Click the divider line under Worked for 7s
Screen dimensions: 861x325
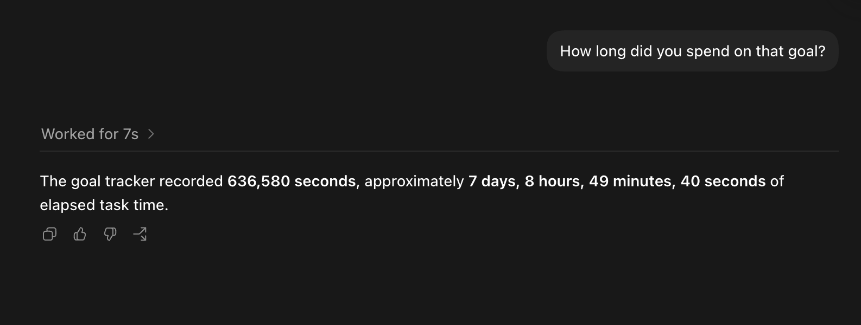coord(439,151)
